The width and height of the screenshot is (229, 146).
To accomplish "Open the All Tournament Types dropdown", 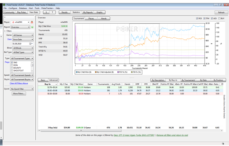I will tap(22, 58).
